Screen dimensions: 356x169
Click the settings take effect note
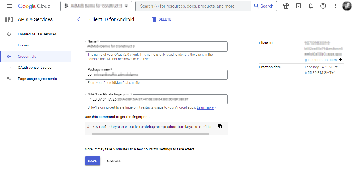(139, 149)
